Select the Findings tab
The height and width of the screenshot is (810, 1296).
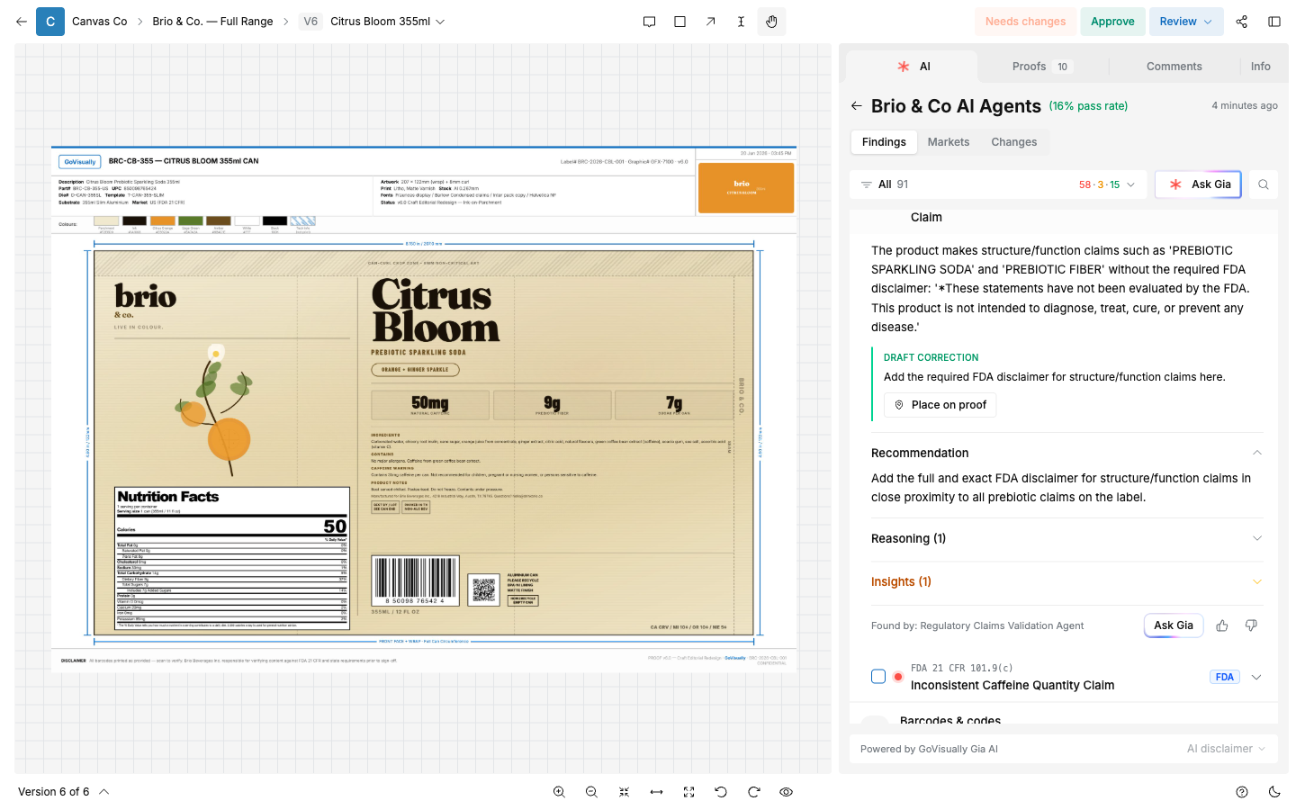pos(884,142)
